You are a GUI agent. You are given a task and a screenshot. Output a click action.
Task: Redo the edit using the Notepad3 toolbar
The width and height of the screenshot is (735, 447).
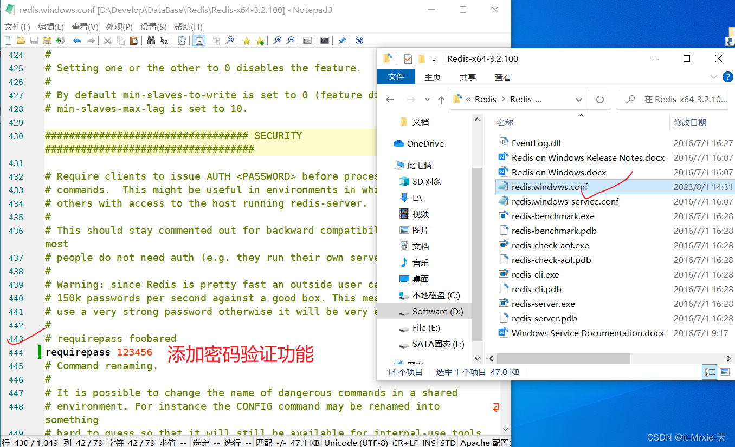[91, 41]
